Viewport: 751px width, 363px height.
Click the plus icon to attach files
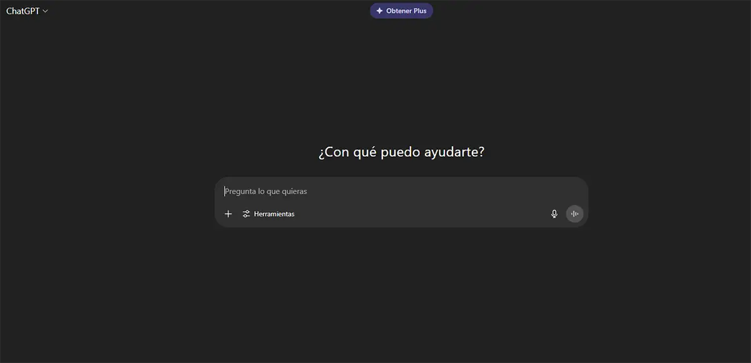[x=228, y=214]
